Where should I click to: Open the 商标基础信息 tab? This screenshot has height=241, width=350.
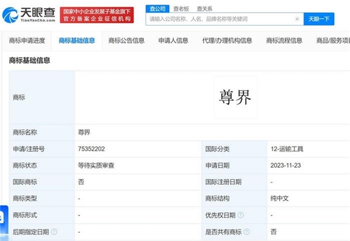click(x=77, y=41)
